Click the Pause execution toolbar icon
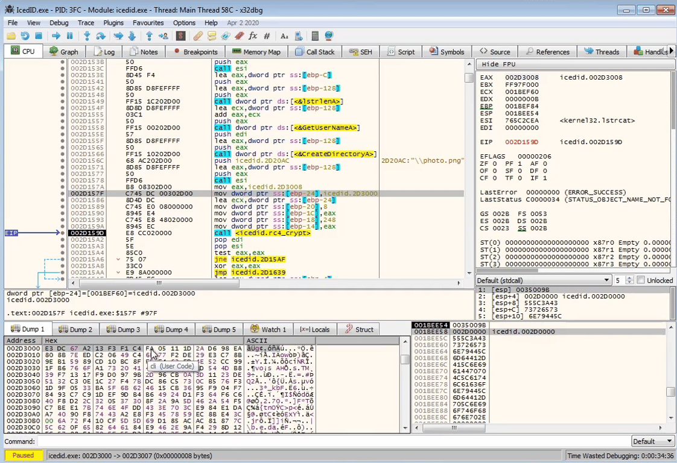Screen dimensions: 677x463 coord(70,36)
